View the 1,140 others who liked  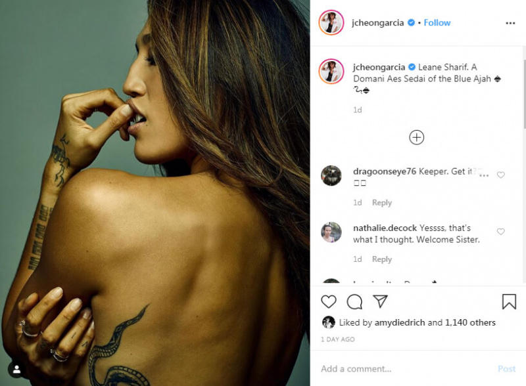click(x=470, y=322)
